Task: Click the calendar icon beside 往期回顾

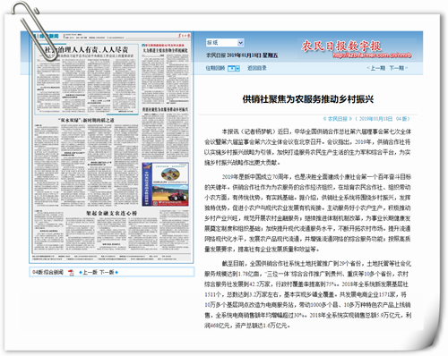Action: (231, 69)
